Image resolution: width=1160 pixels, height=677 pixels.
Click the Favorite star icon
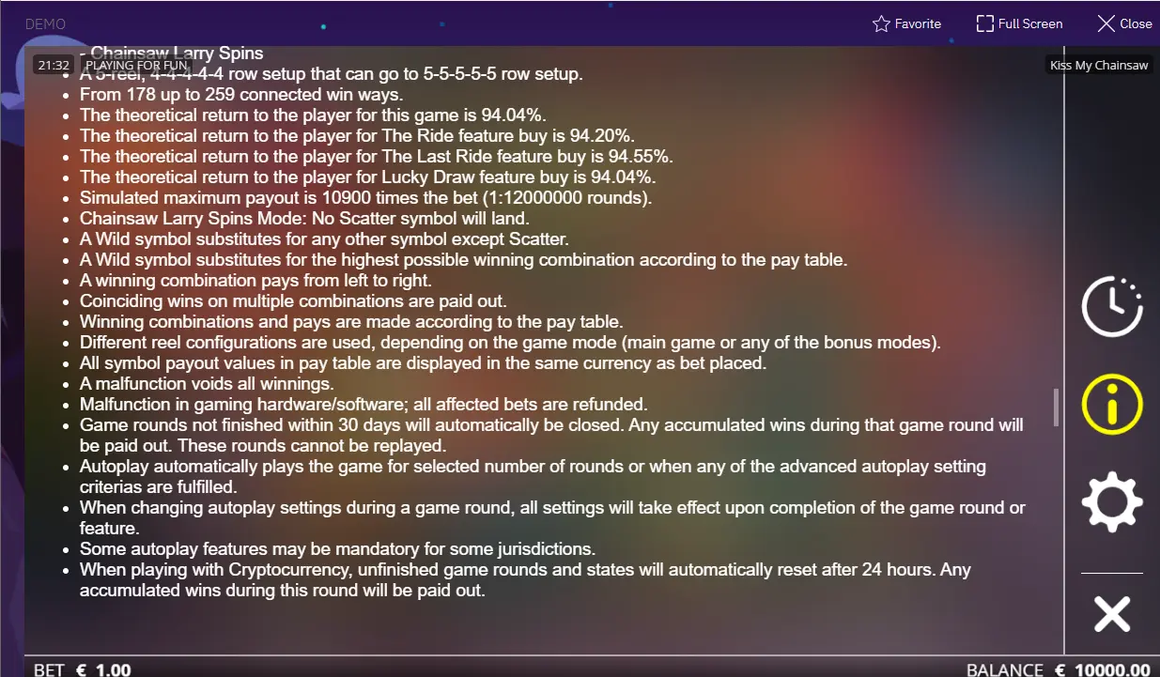881,23
